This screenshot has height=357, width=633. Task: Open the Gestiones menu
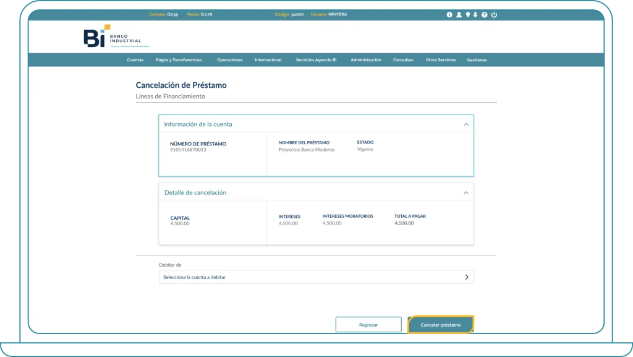click(477, 60)
